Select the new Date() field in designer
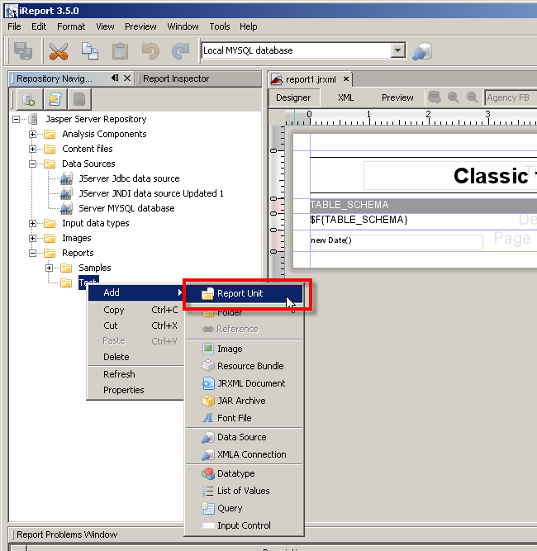 pyautogui.click(x=397, y=242)
